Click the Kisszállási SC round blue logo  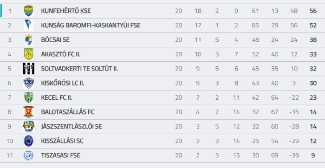29,141
